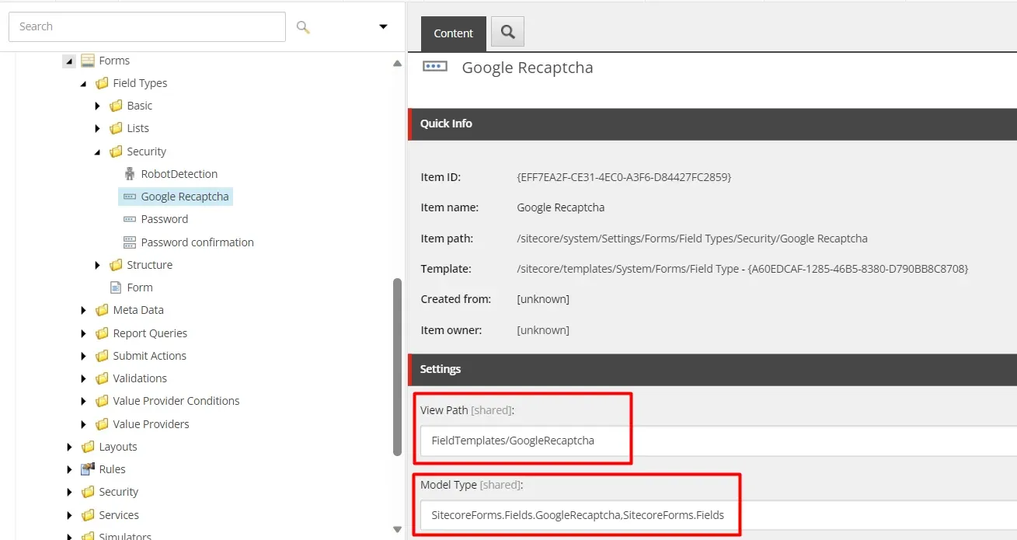The width and height of the screenshot is (1017, 540).
Task: Click the Rules item icon
Action: (x=88, y=469)
